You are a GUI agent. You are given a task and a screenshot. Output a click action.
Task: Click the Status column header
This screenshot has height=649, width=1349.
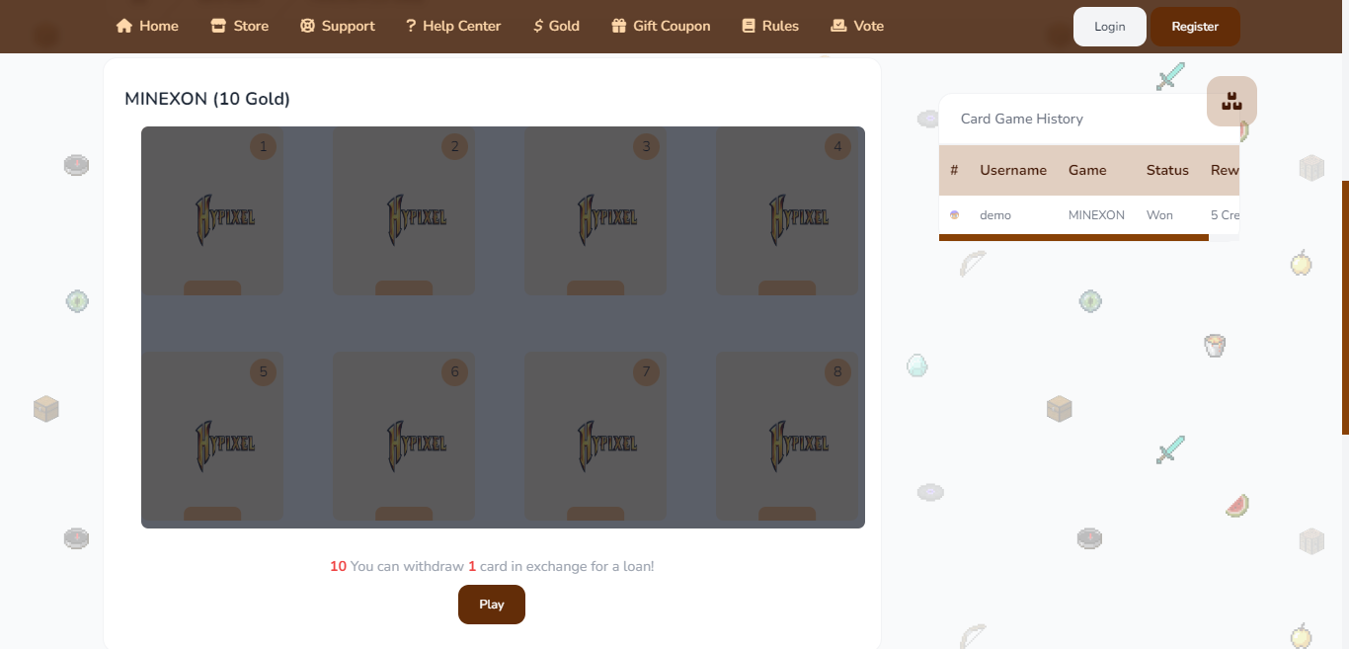pos(1167,170)
